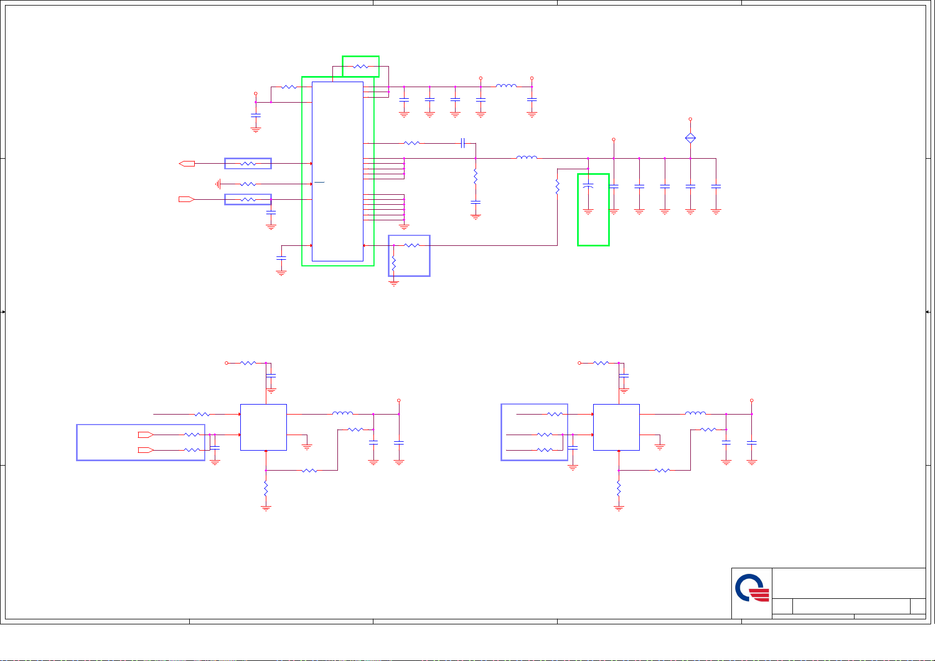Select polarized capacitor inside green box
Image resolution: width=935 pixels, height=661 pixels.
588,186
